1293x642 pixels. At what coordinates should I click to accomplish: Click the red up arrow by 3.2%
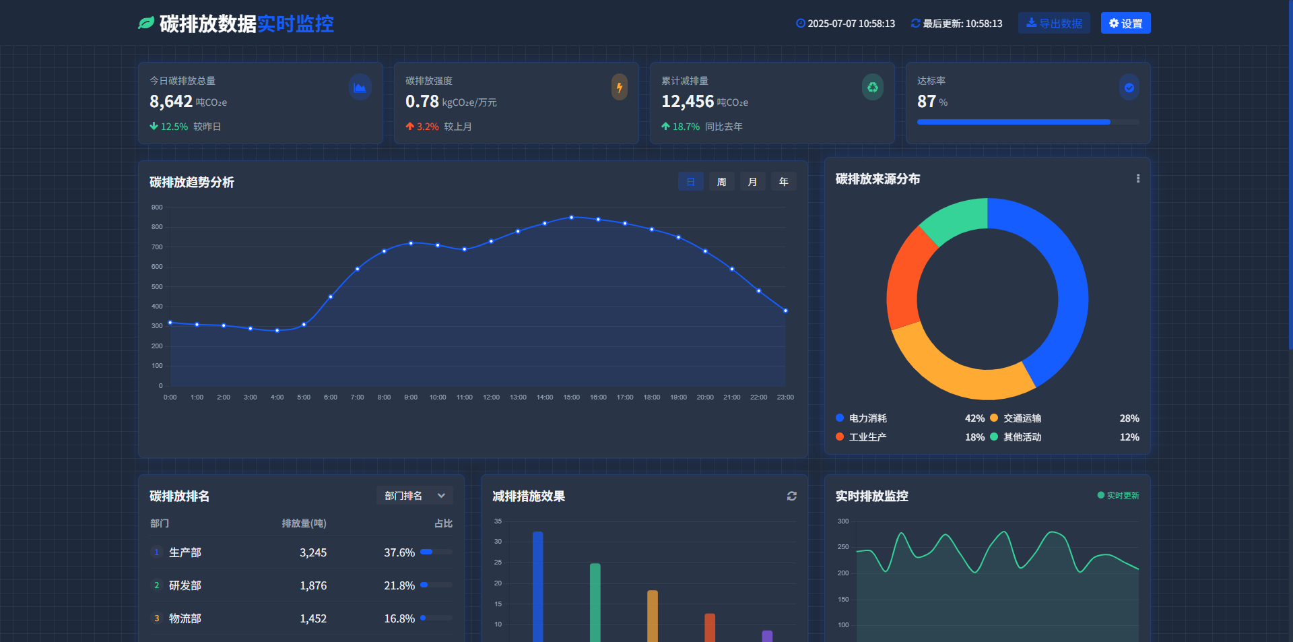click(409, 126)
